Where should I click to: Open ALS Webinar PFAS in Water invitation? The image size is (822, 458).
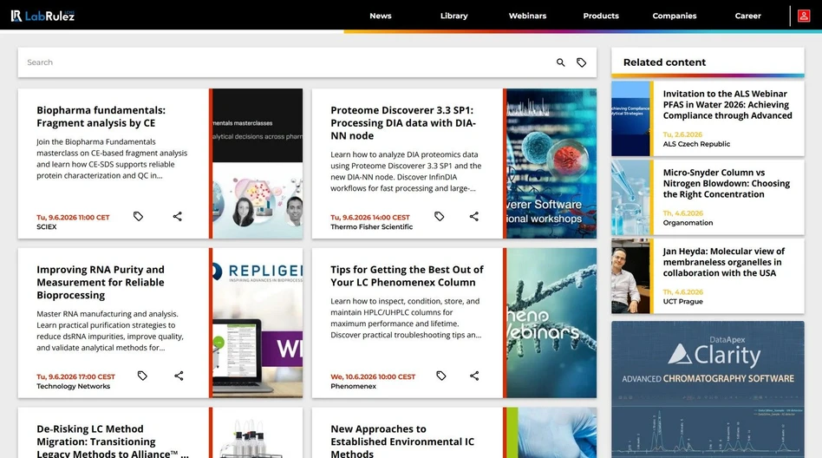point(727,104)
